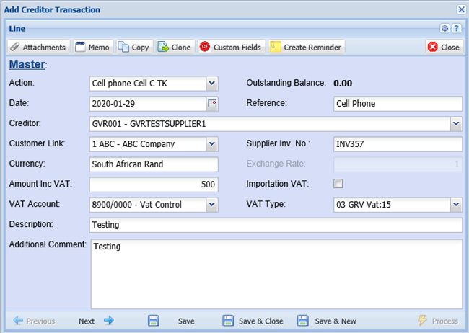Open Custom Fields from the toolbar

coord(230,47)
